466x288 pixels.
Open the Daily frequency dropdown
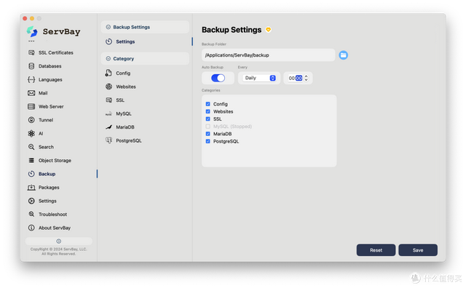point(259,78)
